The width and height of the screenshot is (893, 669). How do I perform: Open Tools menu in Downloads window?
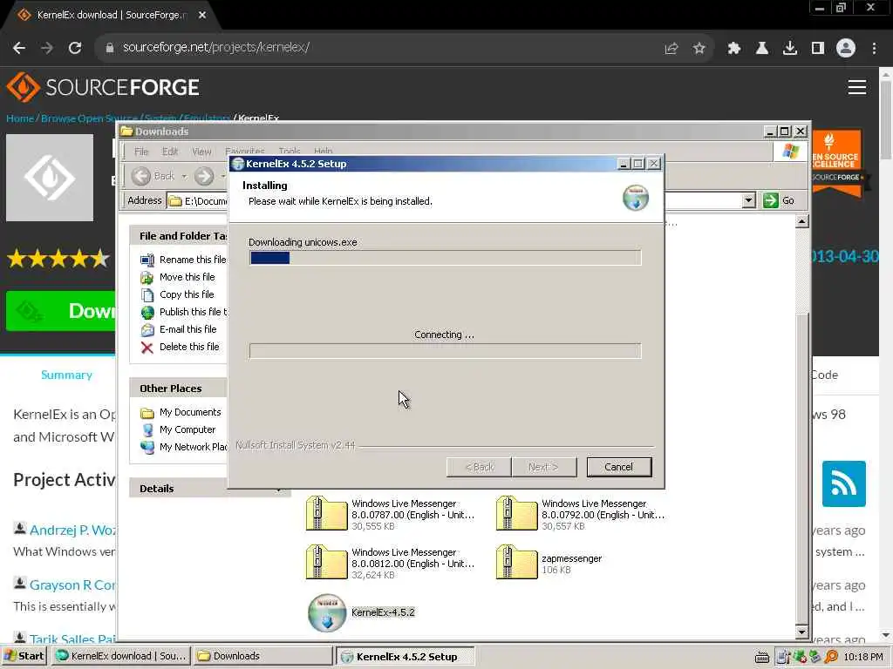coord(290,152)
